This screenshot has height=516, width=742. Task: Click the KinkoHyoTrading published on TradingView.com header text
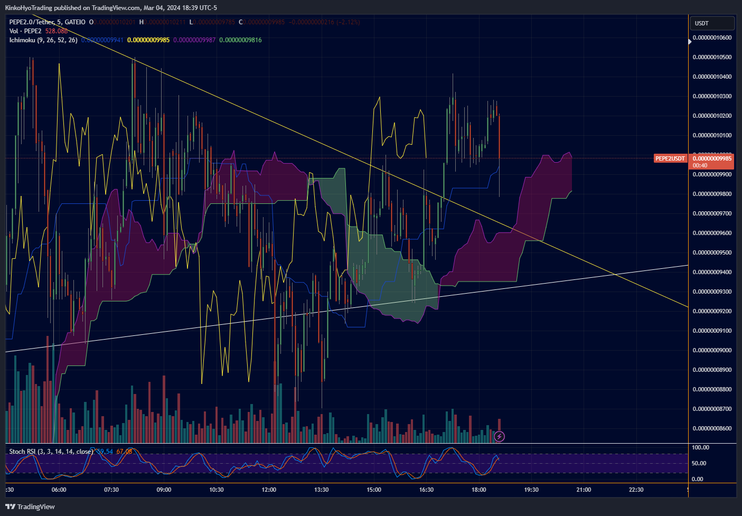111,8
